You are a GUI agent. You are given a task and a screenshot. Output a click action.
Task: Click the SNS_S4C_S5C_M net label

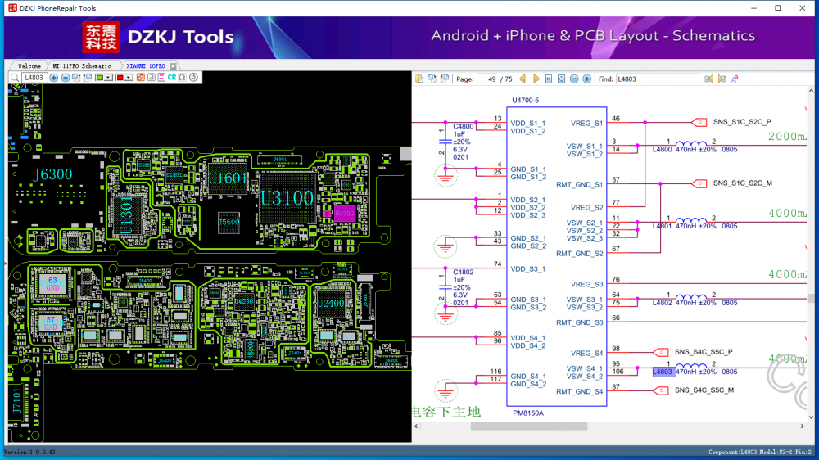coord(704,390)
